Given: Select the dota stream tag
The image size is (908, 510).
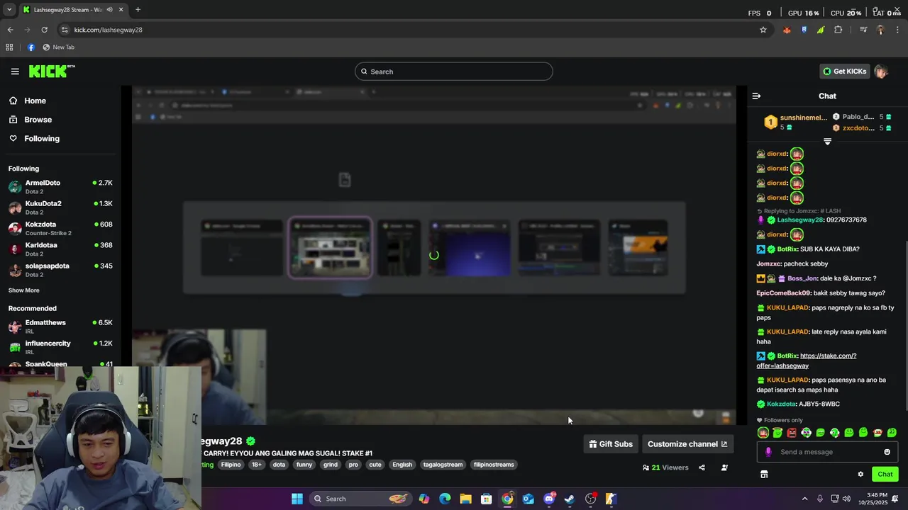Looking at the screenshot, I should pos(279,465).
